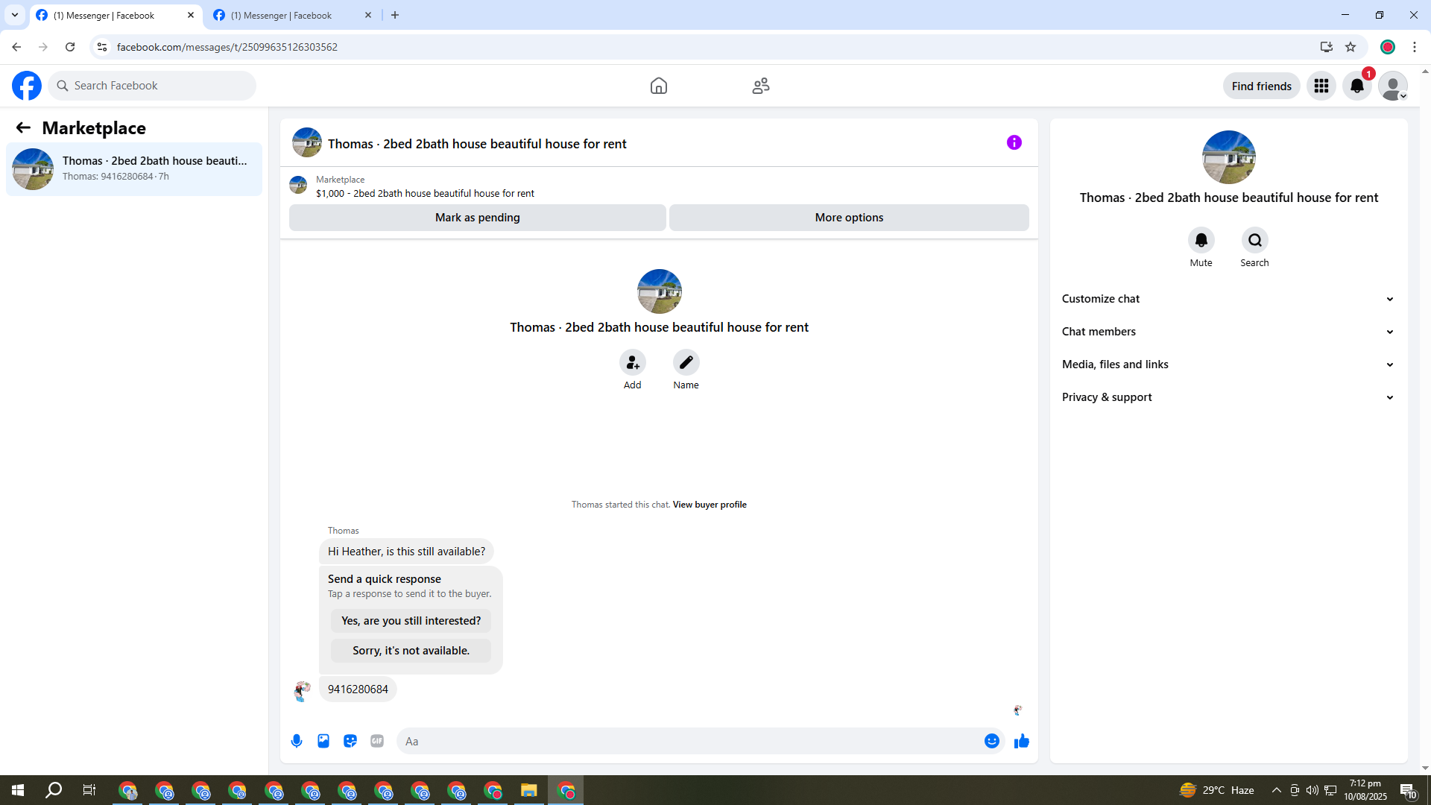1431x805 pixels.
Task: Open the Facebook menu grid
Action: [1321, 86]
